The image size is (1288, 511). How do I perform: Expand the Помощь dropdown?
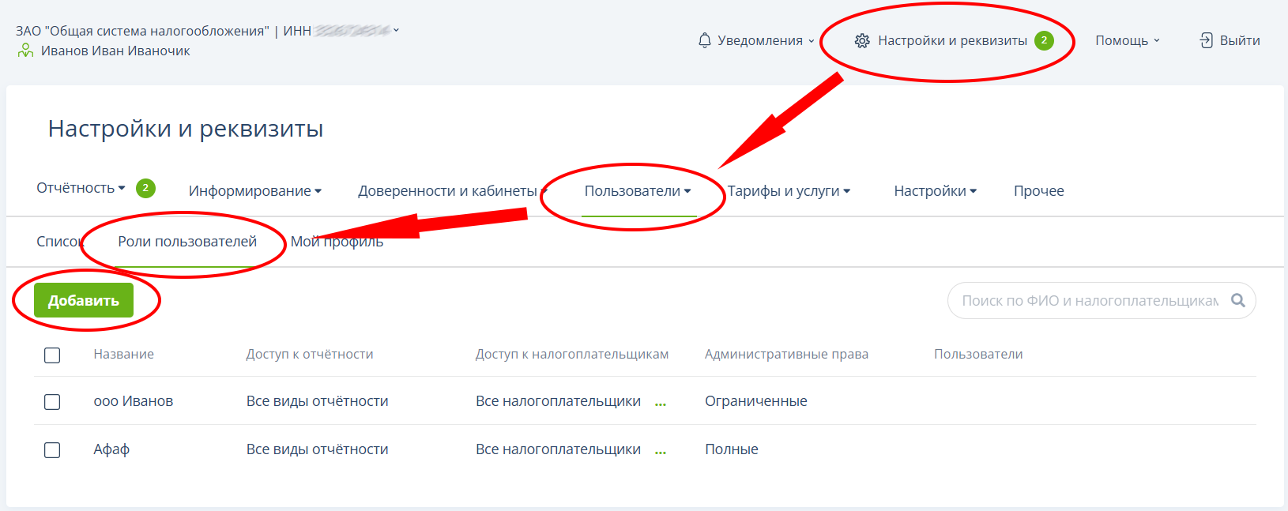click(x=1127, y=40)
